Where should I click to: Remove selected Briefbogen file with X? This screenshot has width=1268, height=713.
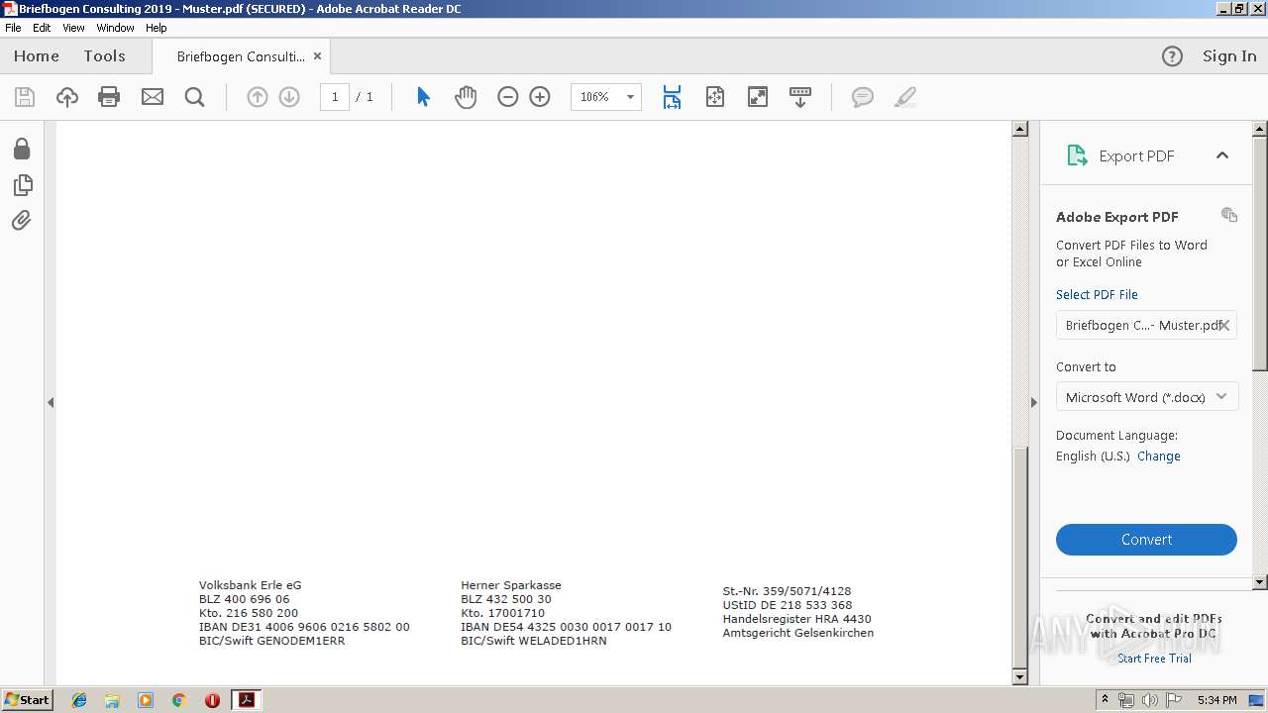[x=1224, y=325]
